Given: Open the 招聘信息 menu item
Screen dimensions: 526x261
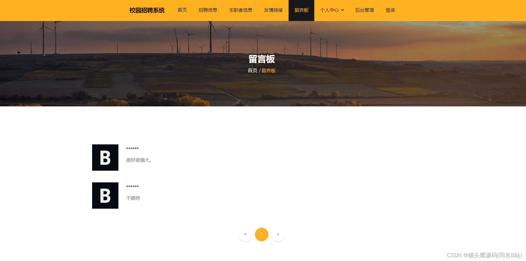Looking at the screenshot, I should [208, 10].
